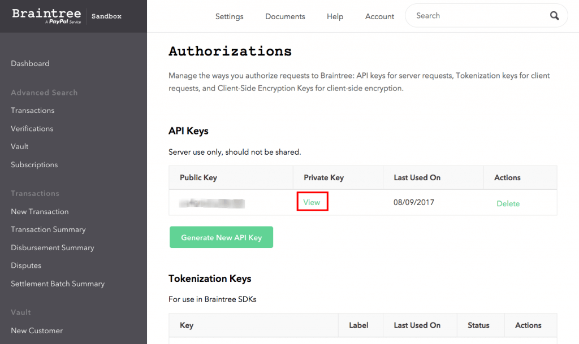
Task: Click the Braintree logo
Action: click(x=45, y=15)
